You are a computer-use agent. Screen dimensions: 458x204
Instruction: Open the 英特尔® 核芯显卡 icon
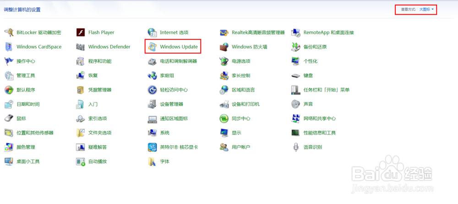(152, 147)
